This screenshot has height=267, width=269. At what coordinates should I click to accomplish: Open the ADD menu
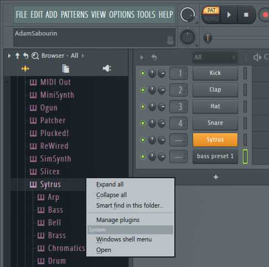(x=51, y=14)
